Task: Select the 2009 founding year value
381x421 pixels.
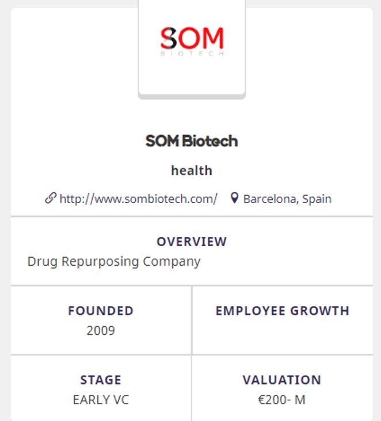Action: pos(101,331)
